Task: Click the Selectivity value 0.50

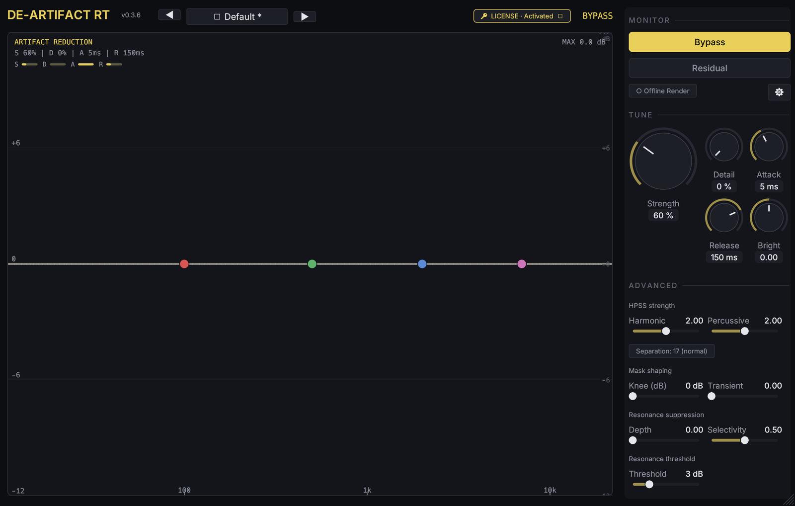Action: click(x=773, y=430)
